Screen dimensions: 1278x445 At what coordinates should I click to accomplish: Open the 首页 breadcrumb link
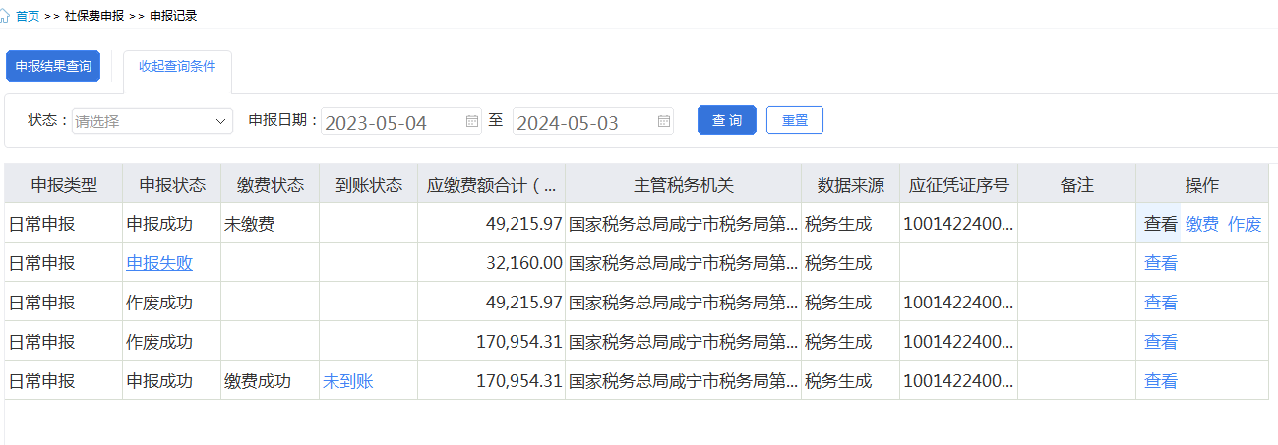28,16
